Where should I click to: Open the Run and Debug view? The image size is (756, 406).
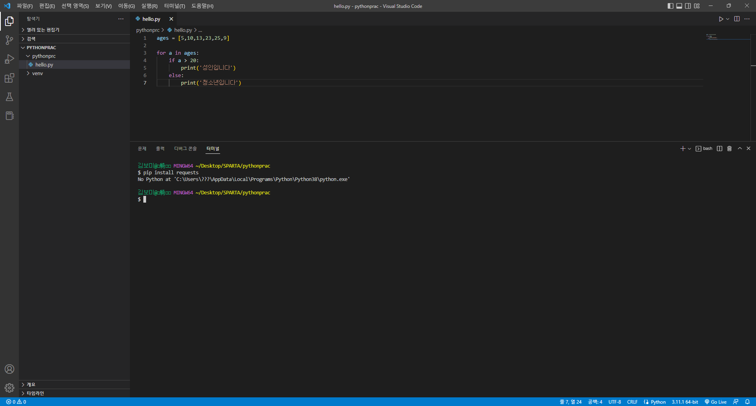[x=9, y=59]
